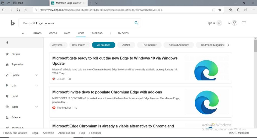
Task: Switch to the VIDEOS tab
Action: (53, 33)
